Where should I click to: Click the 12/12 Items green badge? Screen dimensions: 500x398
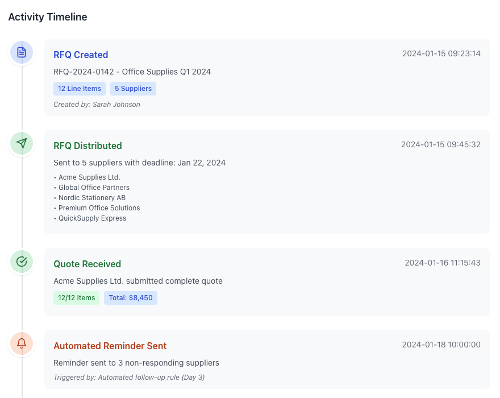pos(76,298)
